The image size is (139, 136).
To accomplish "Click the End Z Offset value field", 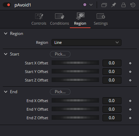I will tap(112, 118).
